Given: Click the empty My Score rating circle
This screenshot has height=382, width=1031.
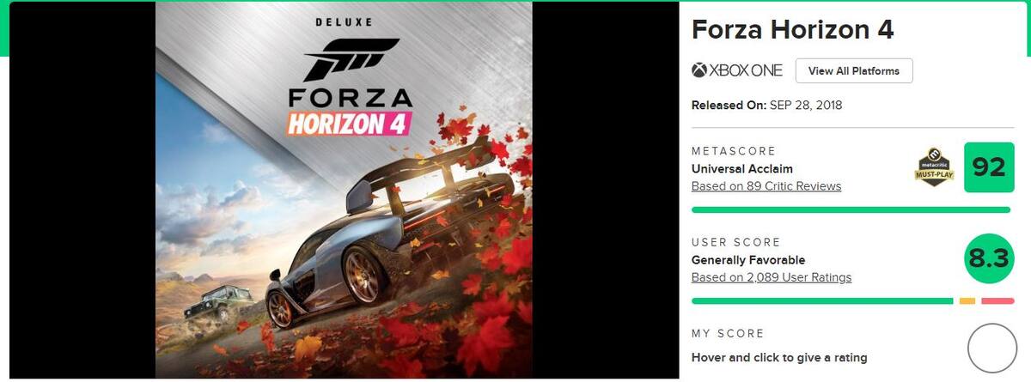Looking at the screenshot, I should click(992, 349).
